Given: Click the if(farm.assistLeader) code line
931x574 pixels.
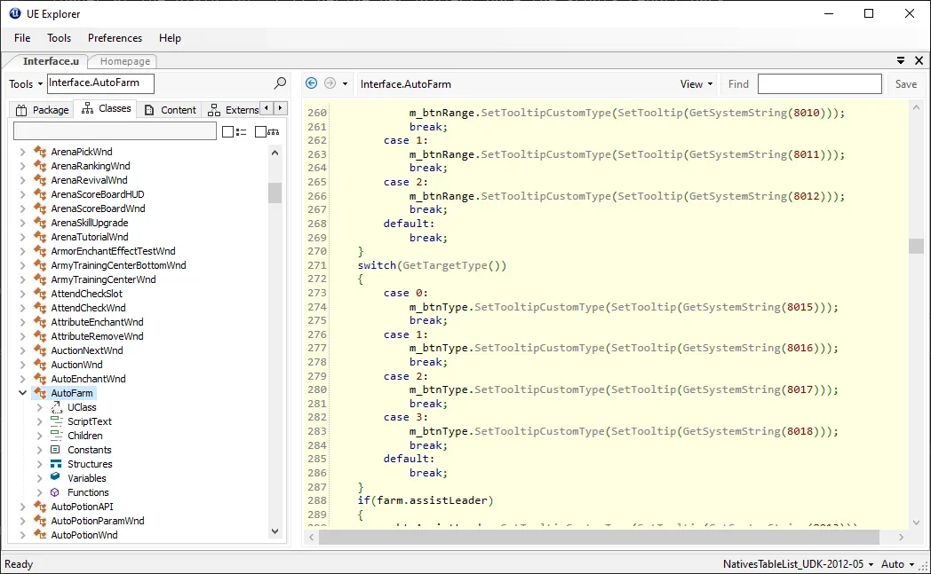Looking at the screenshot, I should [426, 499].
